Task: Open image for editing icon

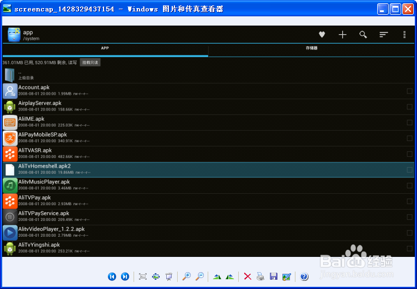Action: (x=287, y=276)
